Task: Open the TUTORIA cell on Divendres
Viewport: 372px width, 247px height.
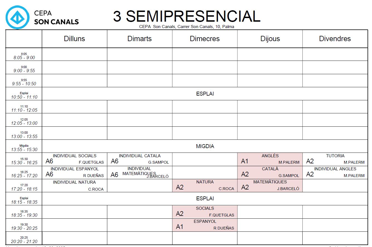Action: pos(335,159)
